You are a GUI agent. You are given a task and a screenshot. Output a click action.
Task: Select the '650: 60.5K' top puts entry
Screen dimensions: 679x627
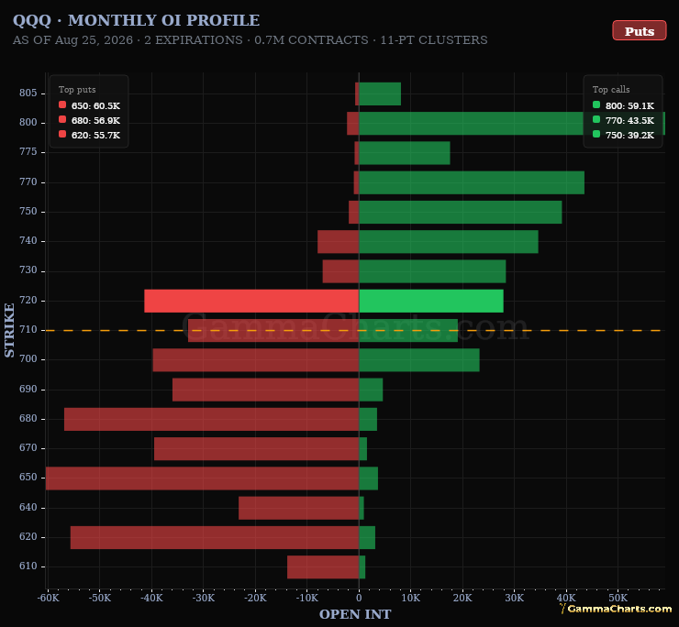pyautogui.click(x=90, y=105)
